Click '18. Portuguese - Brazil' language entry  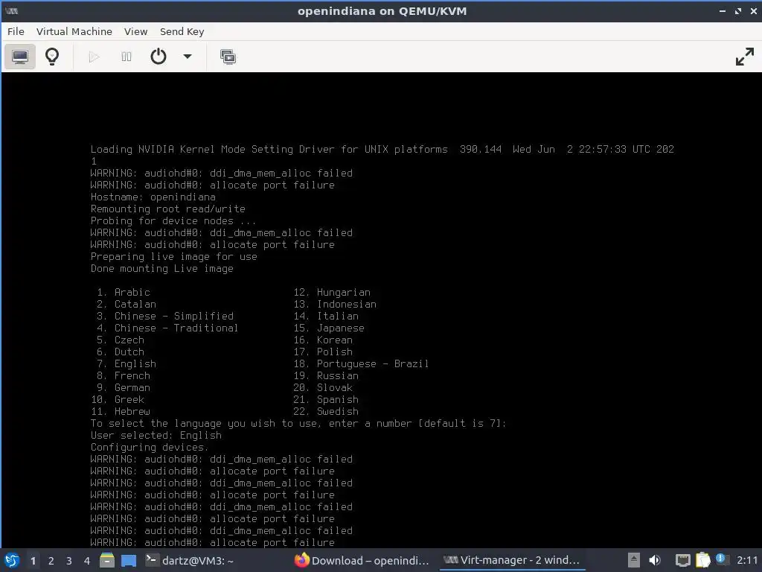[361, 363]
